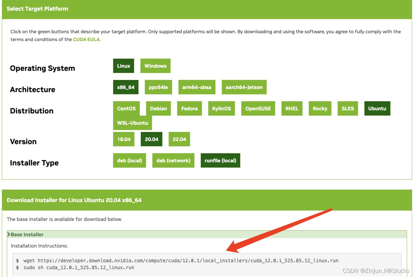
Task: Choose deb (network) installer type
Action: (173, 160)
